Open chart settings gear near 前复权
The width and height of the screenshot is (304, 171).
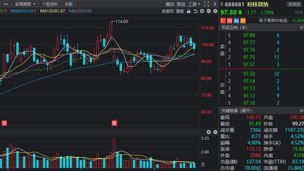coord(215,11)
